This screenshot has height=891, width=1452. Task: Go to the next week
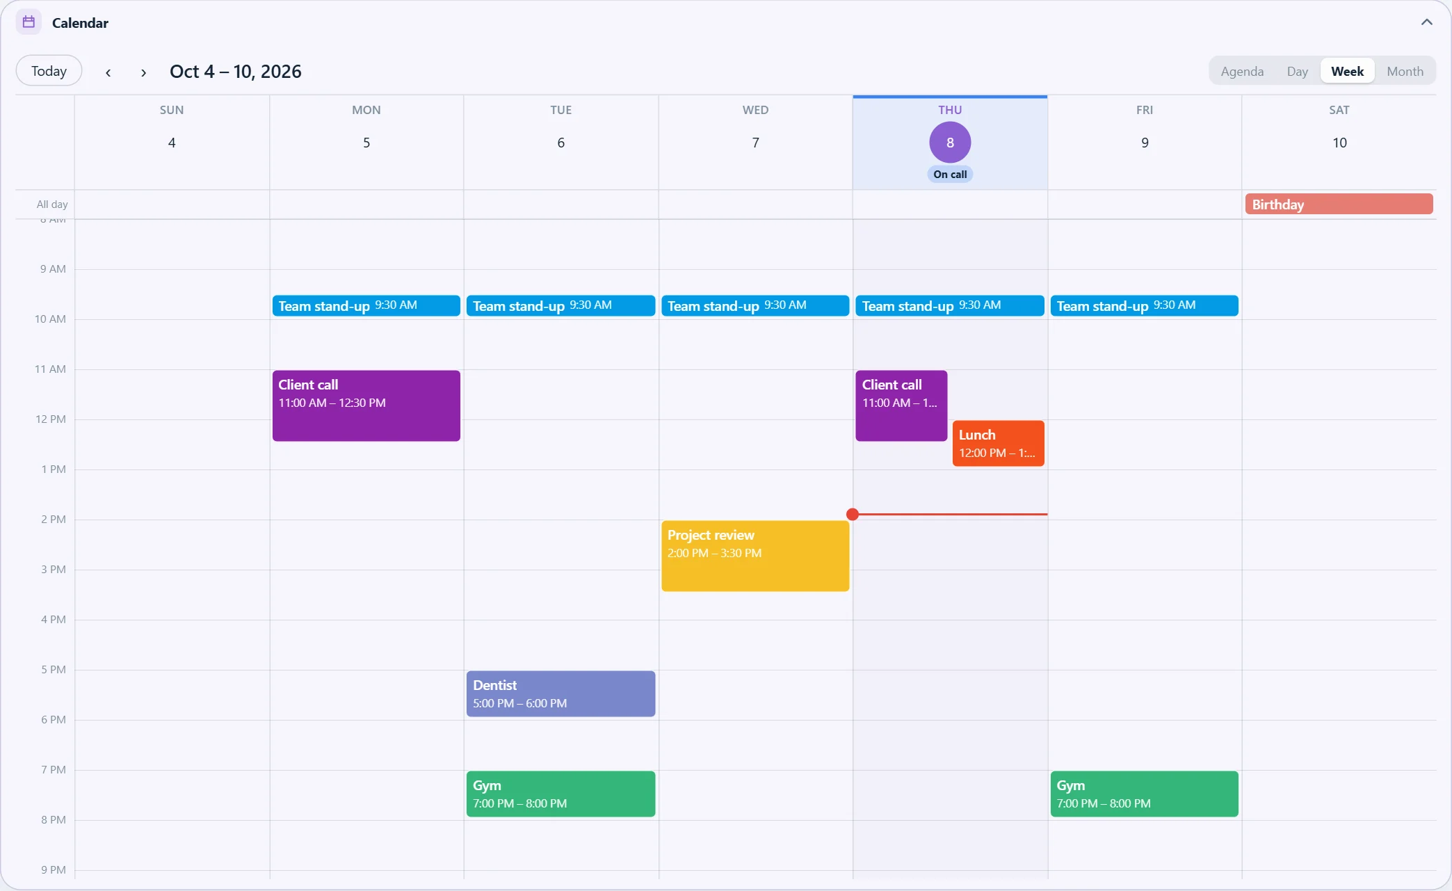pyautogui.click(x=143, y=72)
